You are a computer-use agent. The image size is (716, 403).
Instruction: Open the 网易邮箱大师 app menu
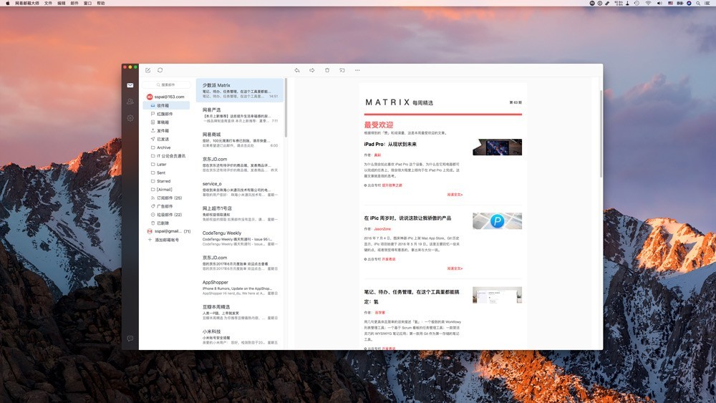27,3
